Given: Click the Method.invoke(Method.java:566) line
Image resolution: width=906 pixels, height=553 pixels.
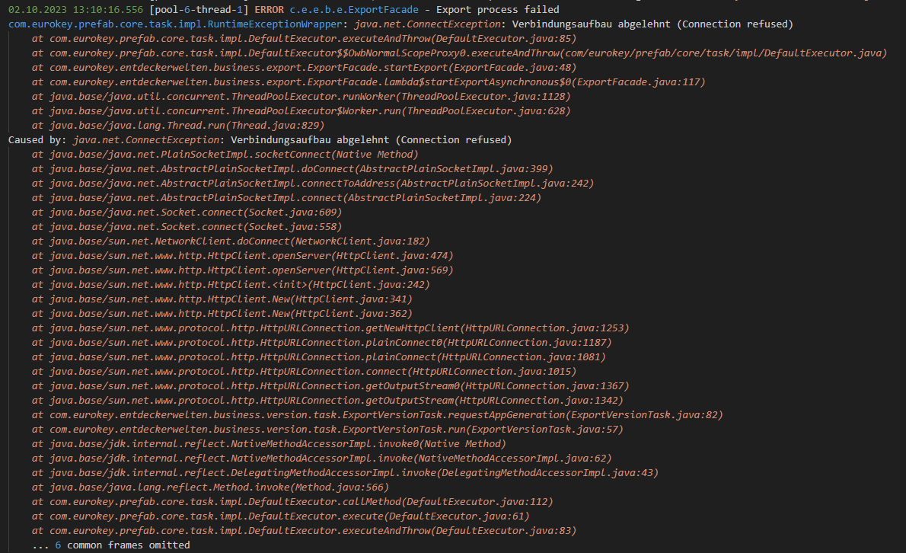Looking at the screenshot, I should point(210,487).
